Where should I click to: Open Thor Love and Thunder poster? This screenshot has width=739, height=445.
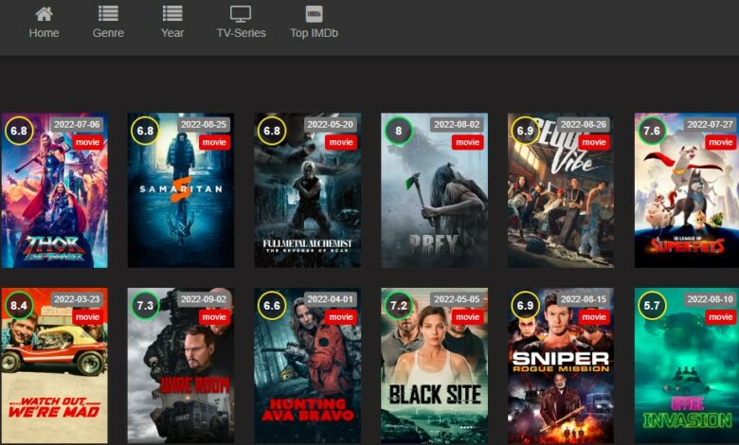(x=54, y=190)
